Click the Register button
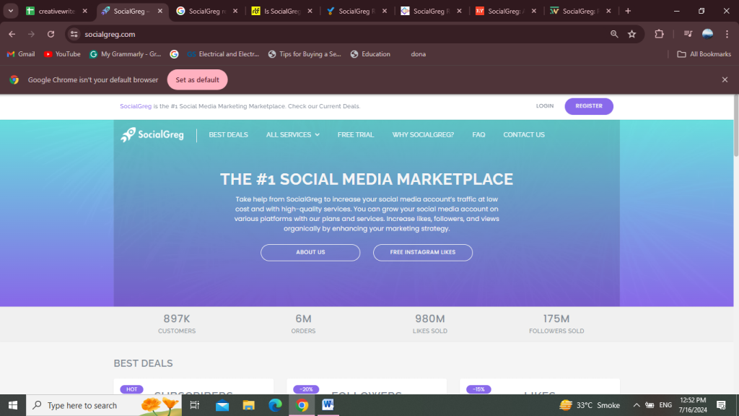Image resolution: width=739 pixels, height=416 pixels. (x=588, y=106)
